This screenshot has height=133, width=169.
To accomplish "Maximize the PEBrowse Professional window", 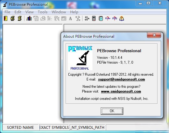I will click(x=148, y=3).
